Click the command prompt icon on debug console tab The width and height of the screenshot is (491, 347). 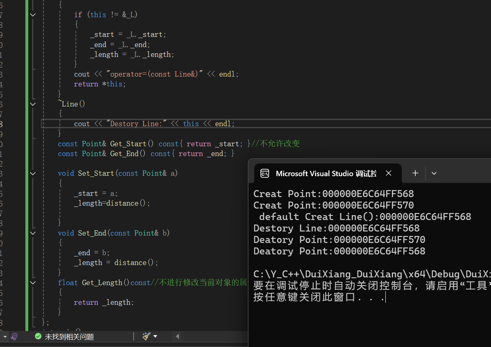pos(264,173)
